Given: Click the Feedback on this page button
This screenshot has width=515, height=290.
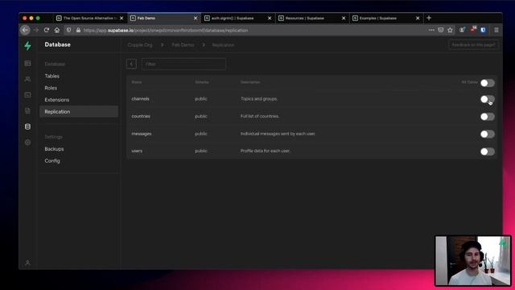Looking at the screenshot, I should point(473,45).
